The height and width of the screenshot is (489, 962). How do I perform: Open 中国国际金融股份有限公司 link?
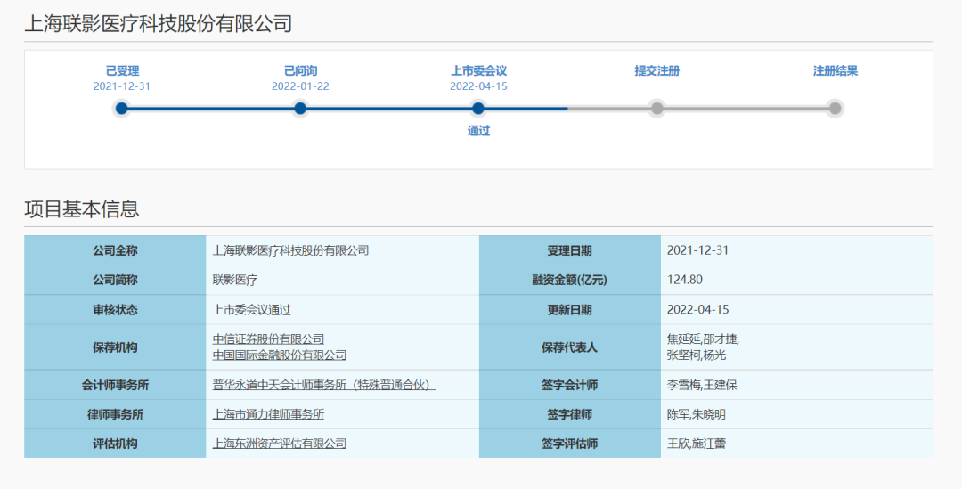(279, 355)
